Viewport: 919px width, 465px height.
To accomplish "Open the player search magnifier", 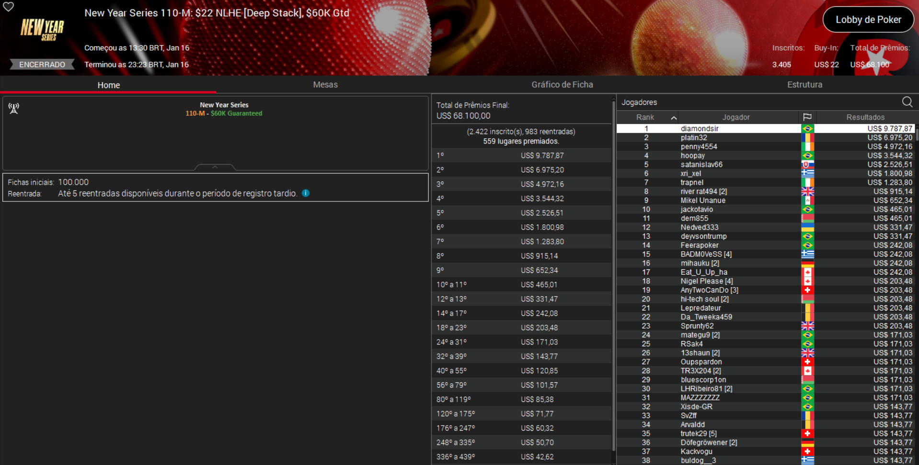I will [907, 102].
